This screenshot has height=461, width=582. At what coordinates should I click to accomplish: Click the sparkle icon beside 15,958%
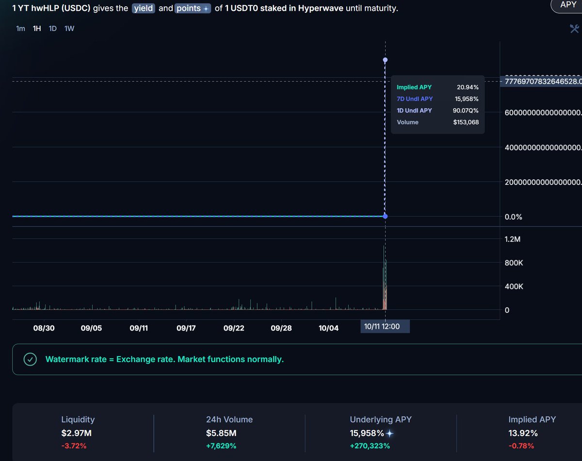tap(389, 433)
